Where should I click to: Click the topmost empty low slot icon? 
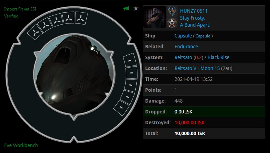130,60
